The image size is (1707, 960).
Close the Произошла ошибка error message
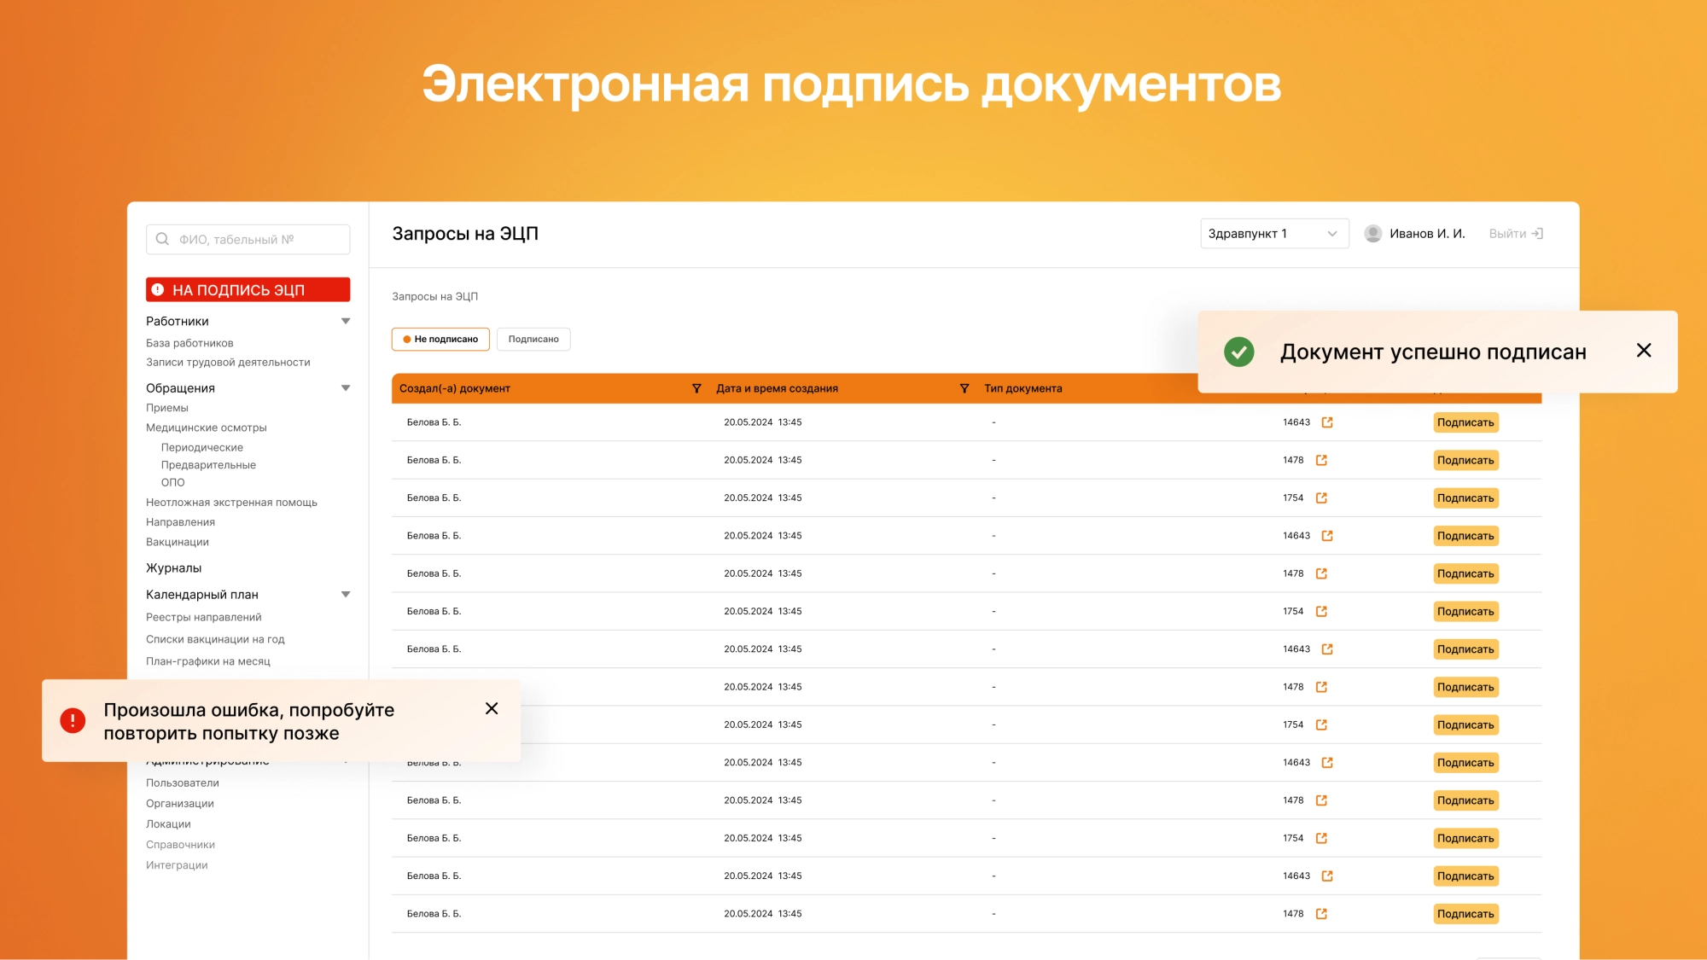point(492,708)
